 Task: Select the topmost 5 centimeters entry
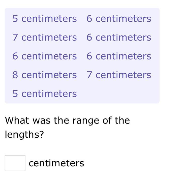pyautogui.click(x=45, y=19)
